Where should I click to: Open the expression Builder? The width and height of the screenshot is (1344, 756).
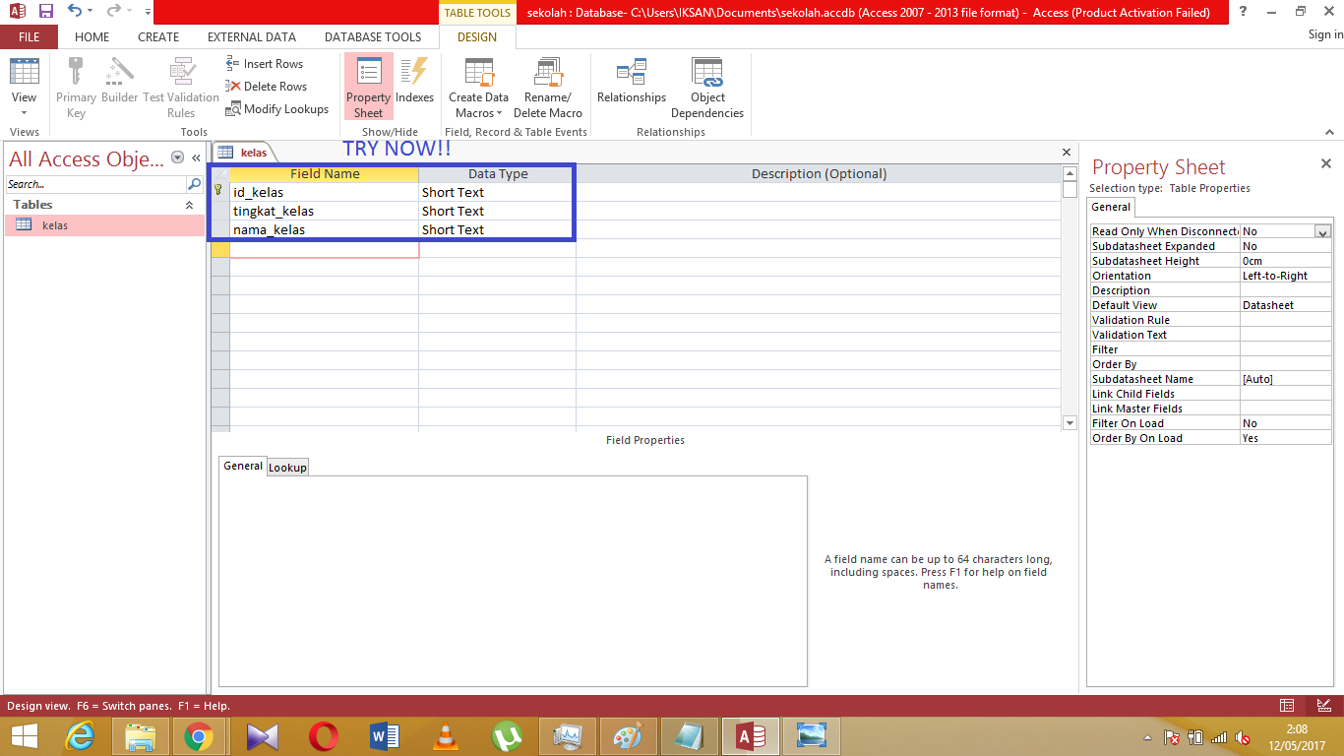[x=119, y=87]
